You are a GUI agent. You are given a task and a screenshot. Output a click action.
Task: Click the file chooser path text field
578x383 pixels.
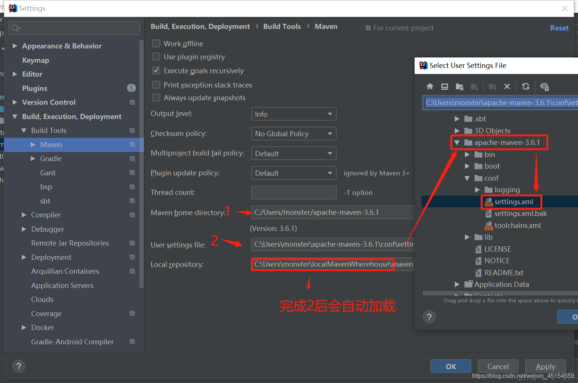[x=501, y=103]
